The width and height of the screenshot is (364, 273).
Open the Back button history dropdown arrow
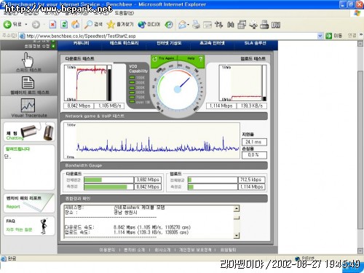coord(26,25)
